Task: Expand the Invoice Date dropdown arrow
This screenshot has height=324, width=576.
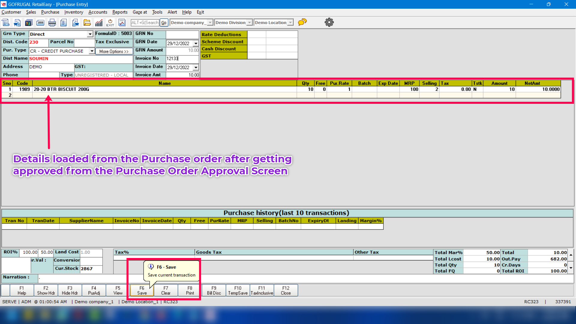Action: [x=196, y=67]
